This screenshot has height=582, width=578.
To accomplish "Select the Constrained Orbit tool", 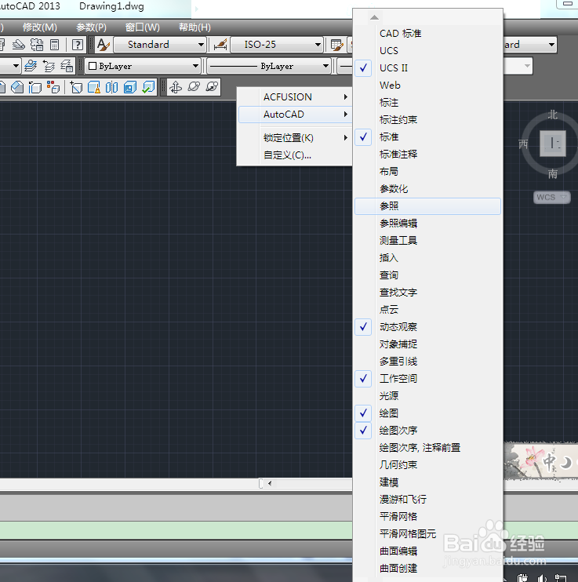I will point(176,87).
